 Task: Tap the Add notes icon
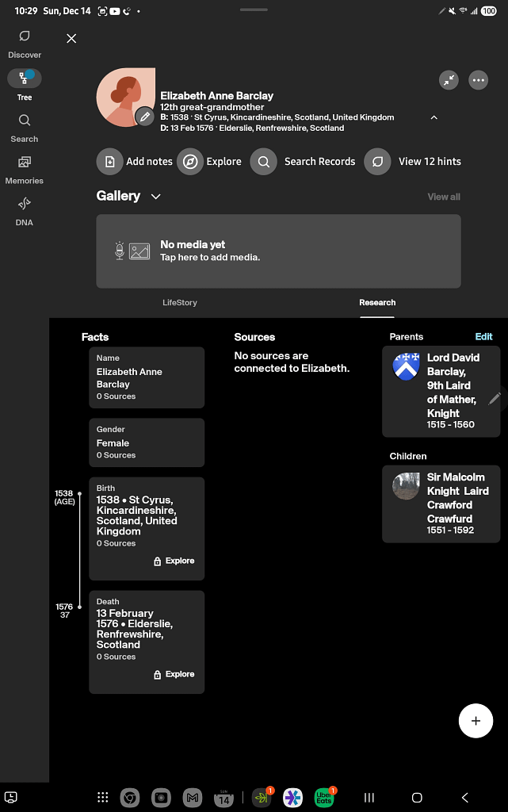tap(110, 162)
